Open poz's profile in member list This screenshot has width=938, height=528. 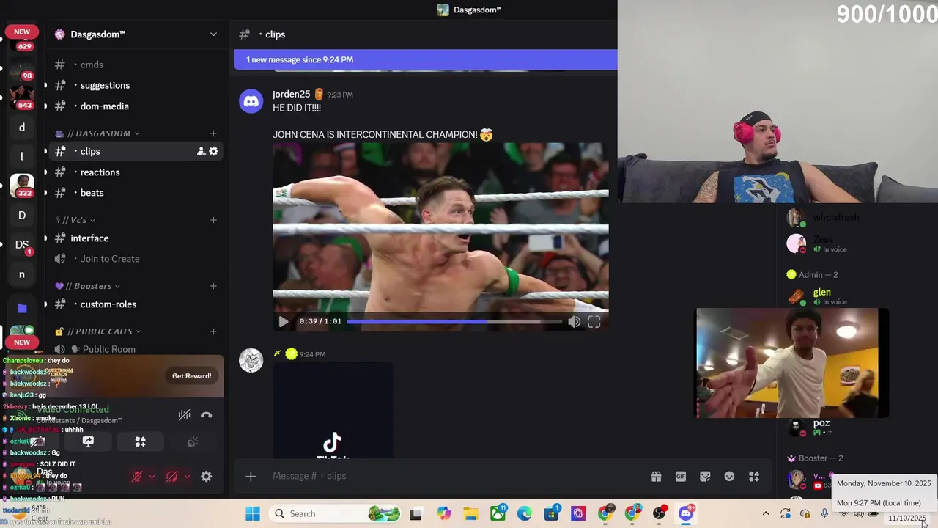click(821, 423)
